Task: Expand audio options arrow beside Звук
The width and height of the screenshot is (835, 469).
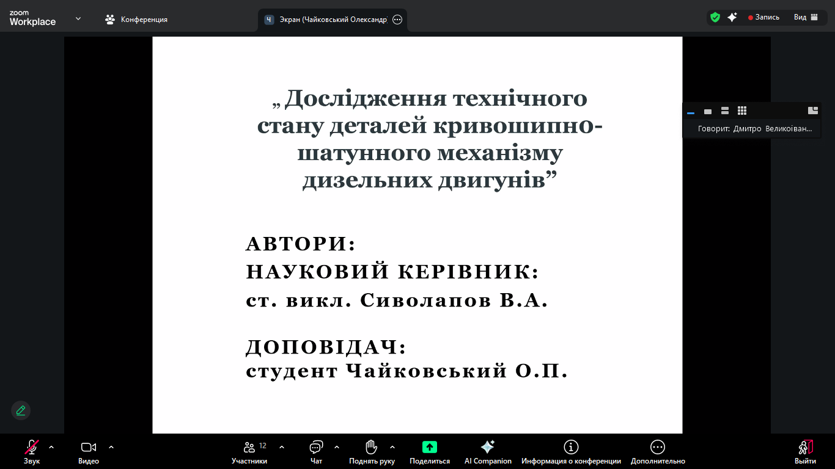Action: coord(51,447)
